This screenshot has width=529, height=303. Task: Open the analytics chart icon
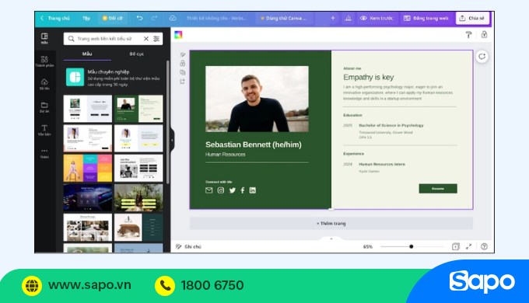click(349, 18)
